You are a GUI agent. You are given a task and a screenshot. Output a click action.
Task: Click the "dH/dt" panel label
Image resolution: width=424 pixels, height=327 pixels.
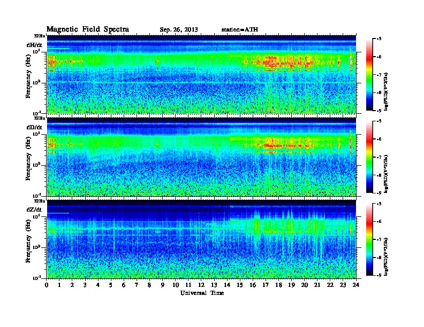coord(34,45)
